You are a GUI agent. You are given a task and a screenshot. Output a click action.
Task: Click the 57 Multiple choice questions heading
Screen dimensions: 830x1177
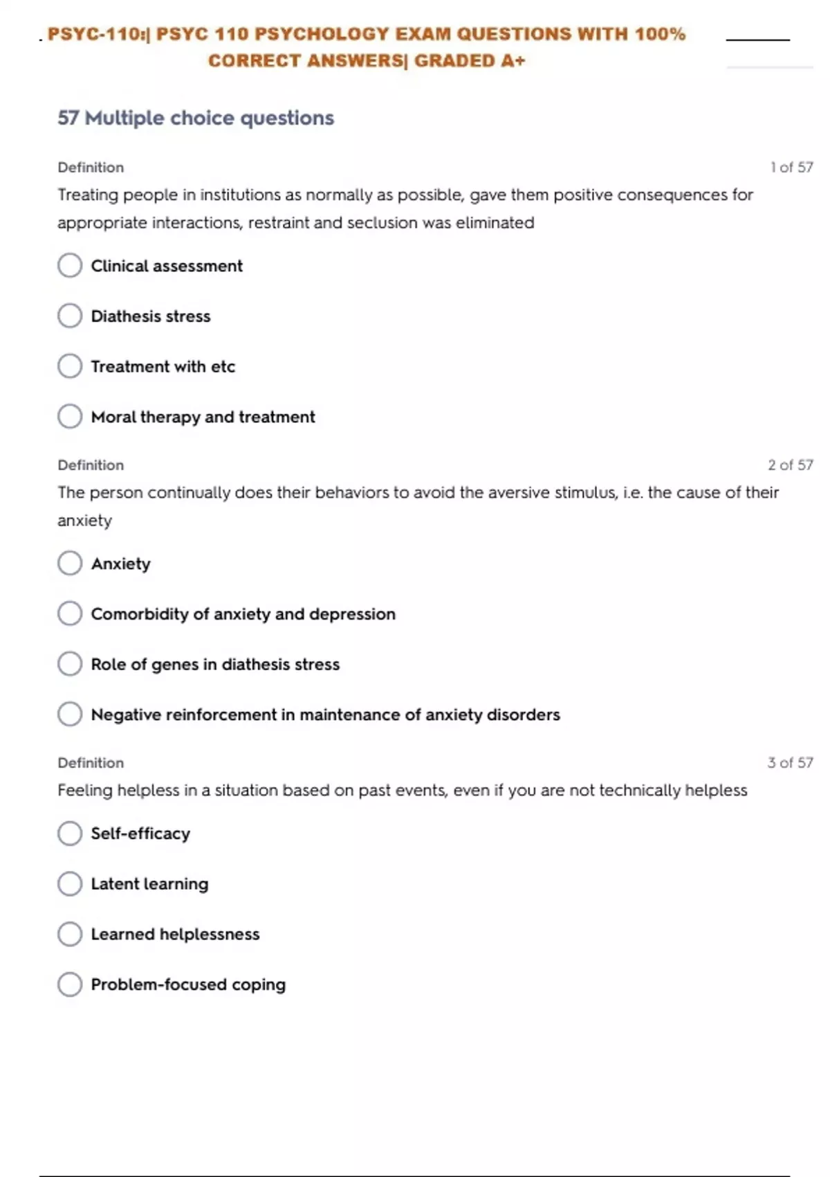[196, 118]
